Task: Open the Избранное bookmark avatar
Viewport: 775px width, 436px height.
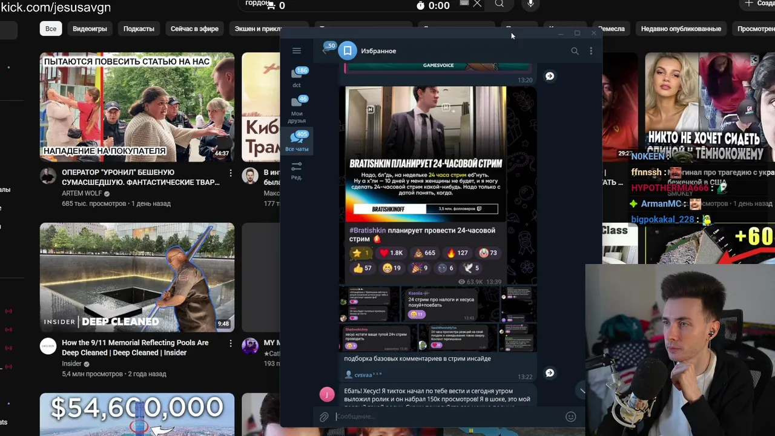Action: pos(348,51)
